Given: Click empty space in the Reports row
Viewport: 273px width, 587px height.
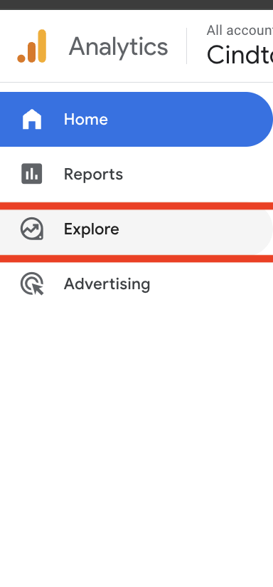Looking at the screenshot, I should click(x=198, y=175).
